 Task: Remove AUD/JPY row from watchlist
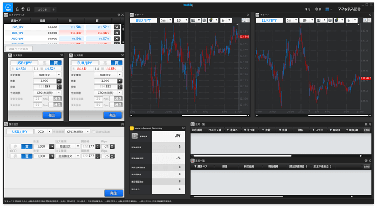116,39
